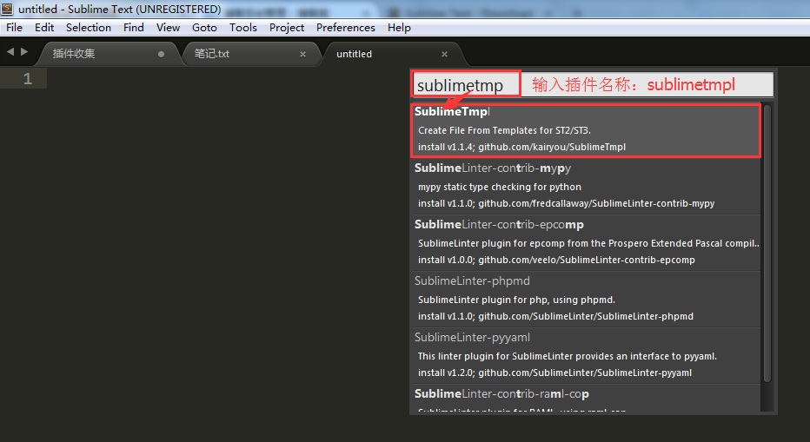Open the Project menu
Image resolution: width=810 pixels, height=442 pixels.
(x=287, y=28)
